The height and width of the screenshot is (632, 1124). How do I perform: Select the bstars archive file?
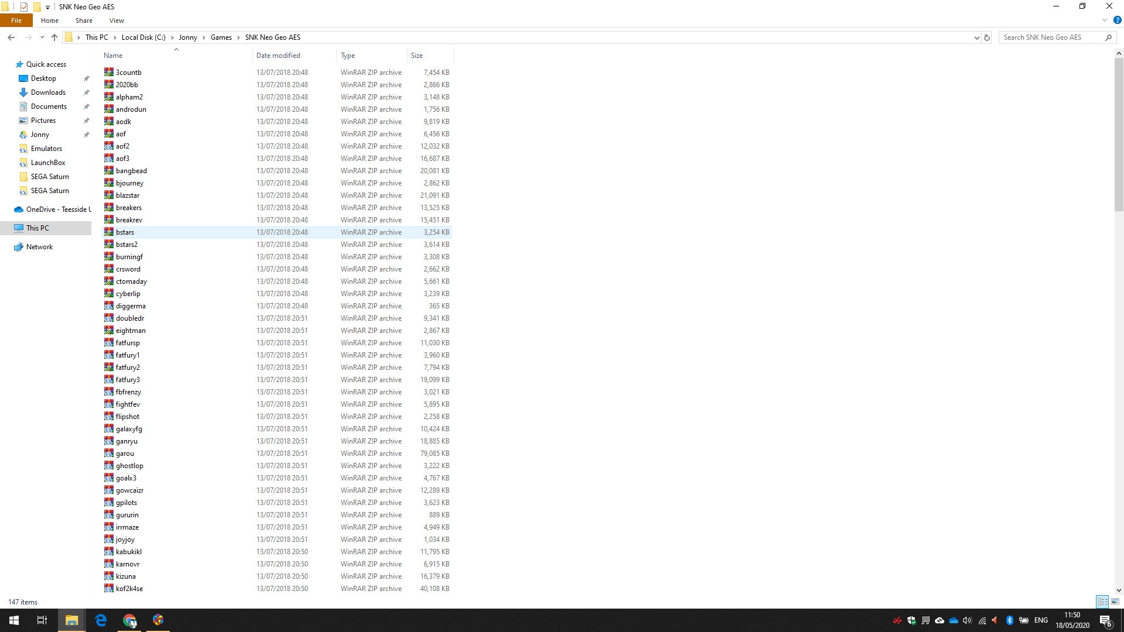tap(277, 232)
